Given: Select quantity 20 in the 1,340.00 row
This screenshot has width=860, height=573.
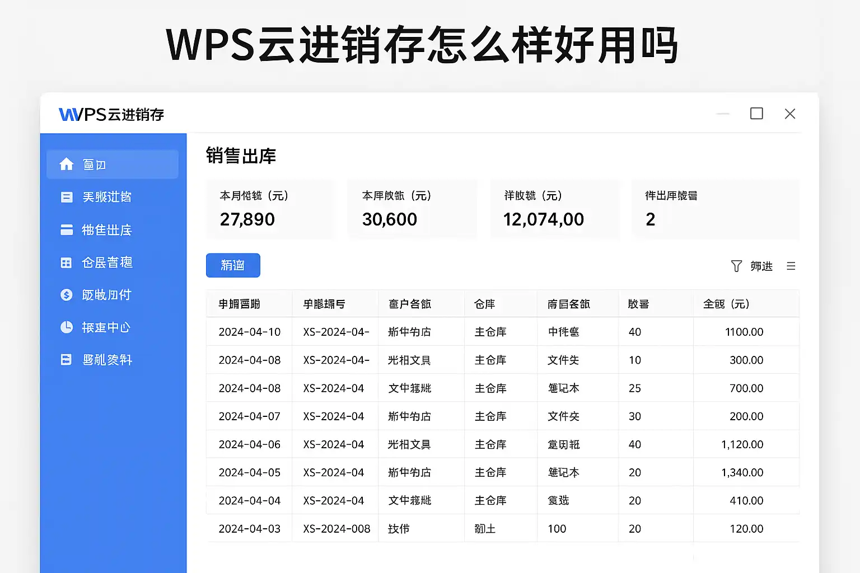Looking at the screenshot, I should coord(635,472).
